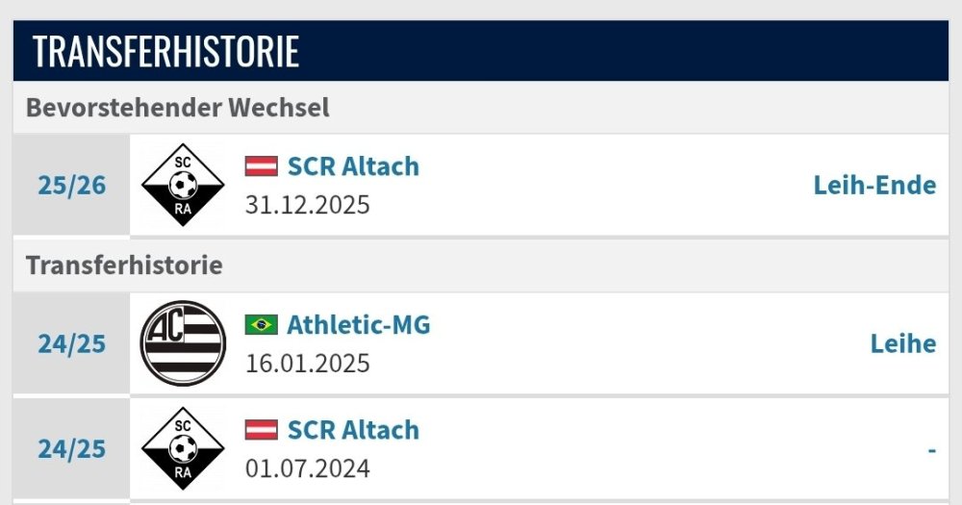Select the 25/26 season cell
Viewport: 962px width, 505px height.
click(x=72, y=185)
